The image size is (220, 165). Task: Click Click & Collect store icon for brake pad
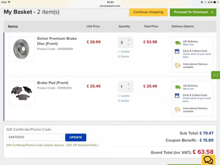(177, 96)
